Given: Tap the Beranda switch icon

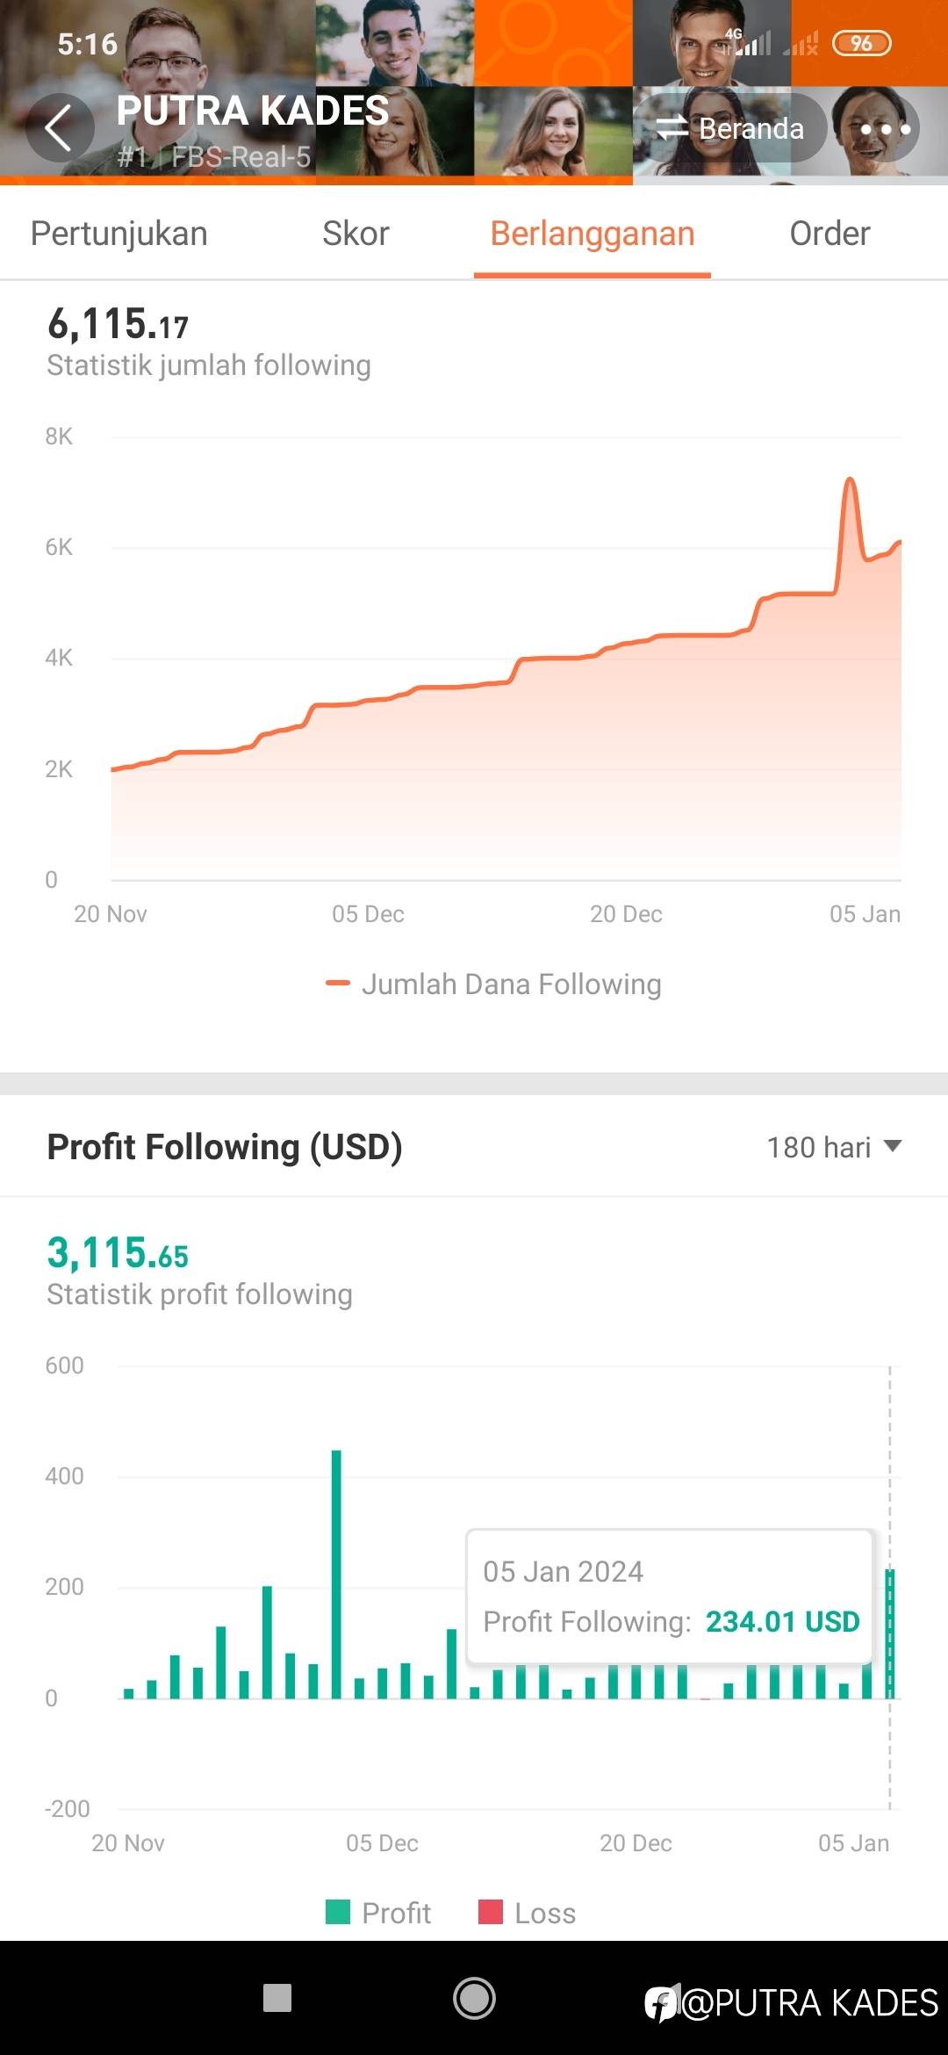Looking at the screenshot, I should tap(672, 128).
